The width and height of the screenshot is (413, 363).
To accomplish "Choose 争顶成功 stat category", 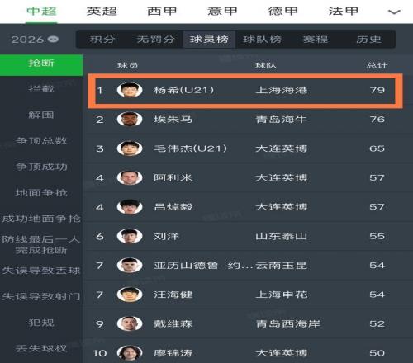I will (41, 167).
